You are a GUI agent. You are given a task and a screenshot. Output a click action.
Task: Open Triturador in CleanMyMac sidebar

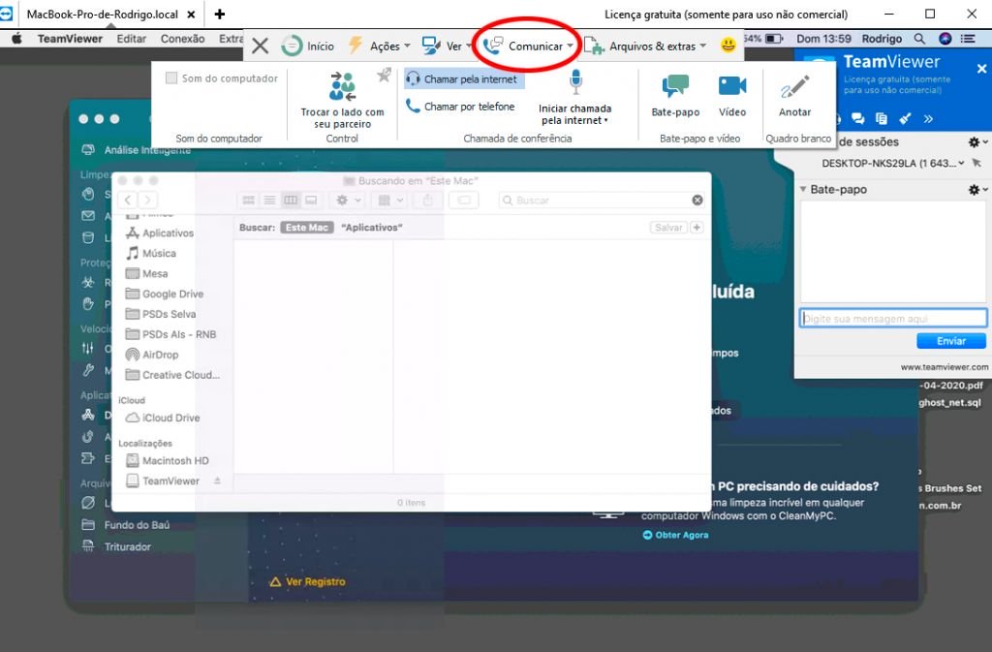(117, 546)
